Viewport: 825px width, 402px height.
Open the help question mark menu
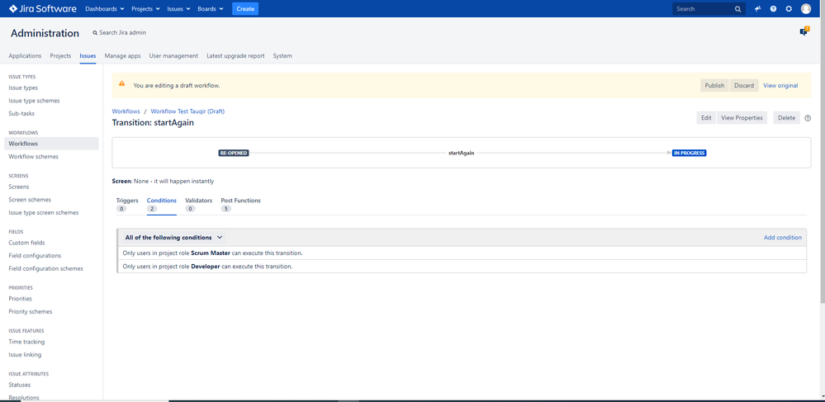(773, 9)
